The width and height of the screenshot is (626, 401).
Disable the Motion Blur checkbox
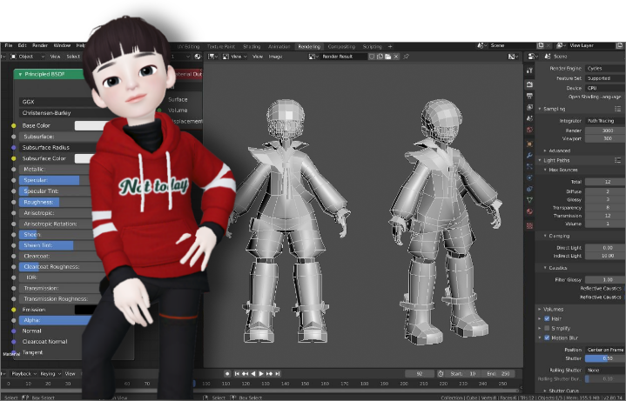click(547, 338)
